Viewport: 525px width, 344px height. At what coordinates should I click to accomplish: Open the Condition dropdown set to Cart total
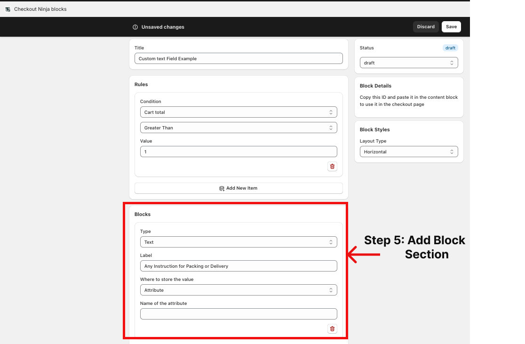[239, 112]
